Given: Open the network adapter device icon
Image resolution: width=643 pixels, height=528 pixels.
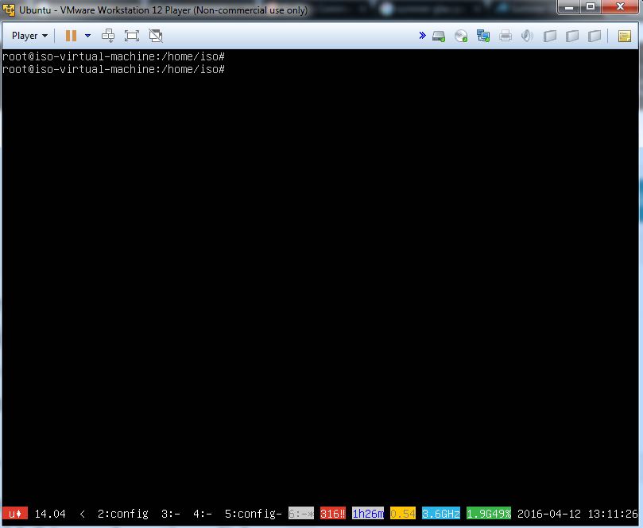Looking at the screenshot, I should point(483,36).
